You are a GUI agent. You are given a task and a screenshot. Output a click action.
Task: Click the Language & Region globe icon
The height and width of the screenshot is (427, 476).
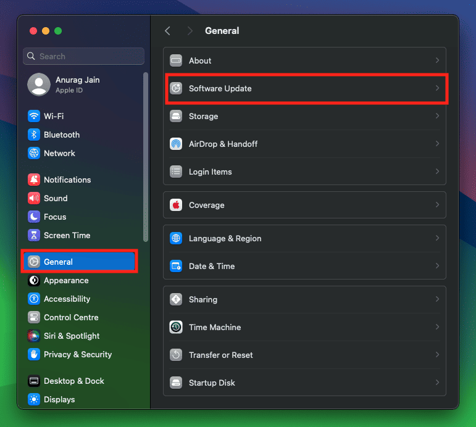coord(176,238)
